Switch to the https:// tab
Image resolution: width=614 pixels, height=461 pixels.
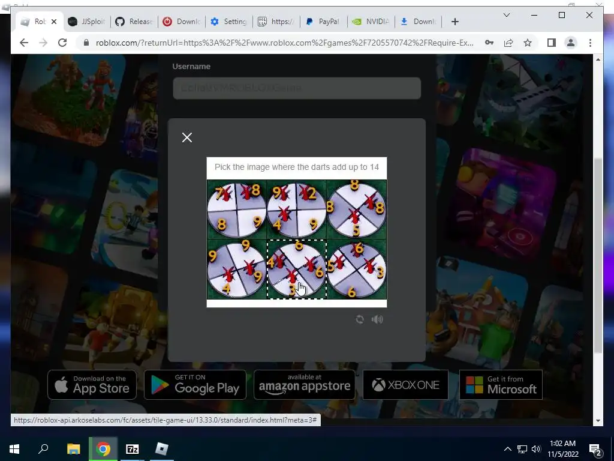coord(276,22)
